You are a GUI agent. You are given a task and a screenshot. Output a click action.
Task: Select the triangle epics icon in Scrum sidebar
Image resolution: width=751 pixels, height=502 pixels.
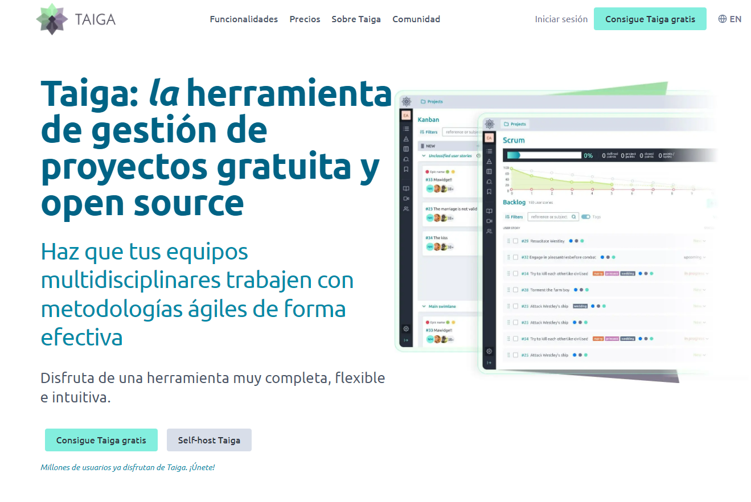[x=489, y=161]
